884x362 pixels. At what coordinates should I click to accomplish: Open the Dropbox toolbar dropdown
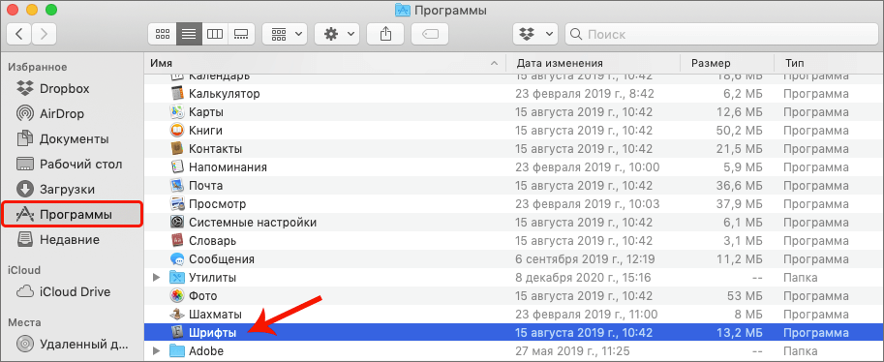point(535,34)
